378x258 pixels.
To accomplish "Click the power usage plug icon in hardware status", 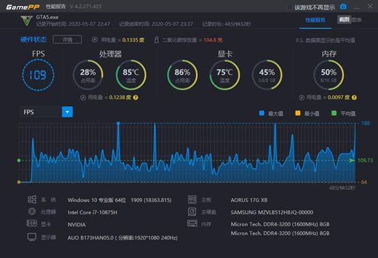I will pos(95,39).
